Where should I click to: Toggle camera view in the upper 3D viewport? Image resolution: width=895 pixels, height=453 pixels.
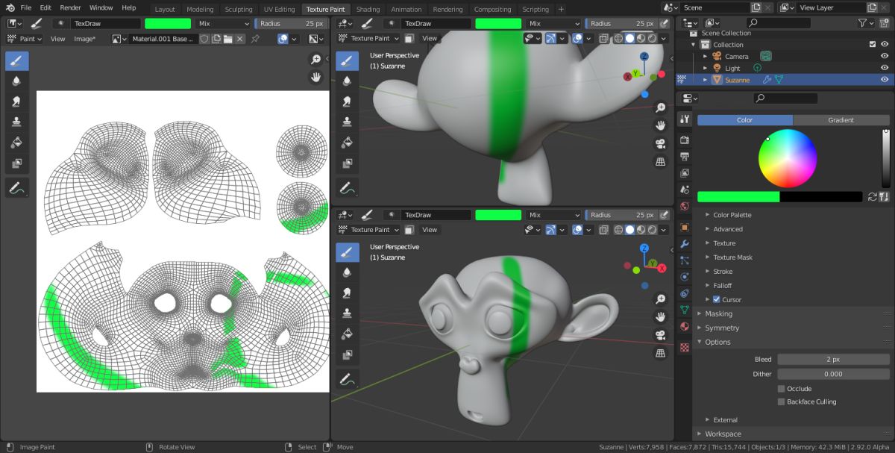[x=660, y=143]
